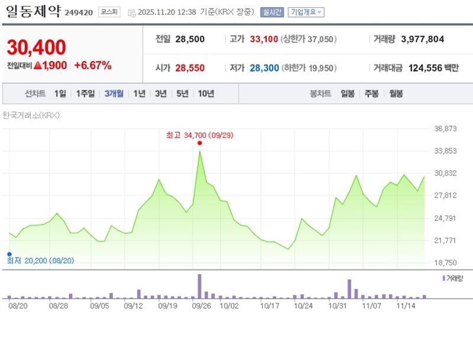Open the 주봉 weekly candlestick chart
473x345 pixels.
[x=372, y=93]
